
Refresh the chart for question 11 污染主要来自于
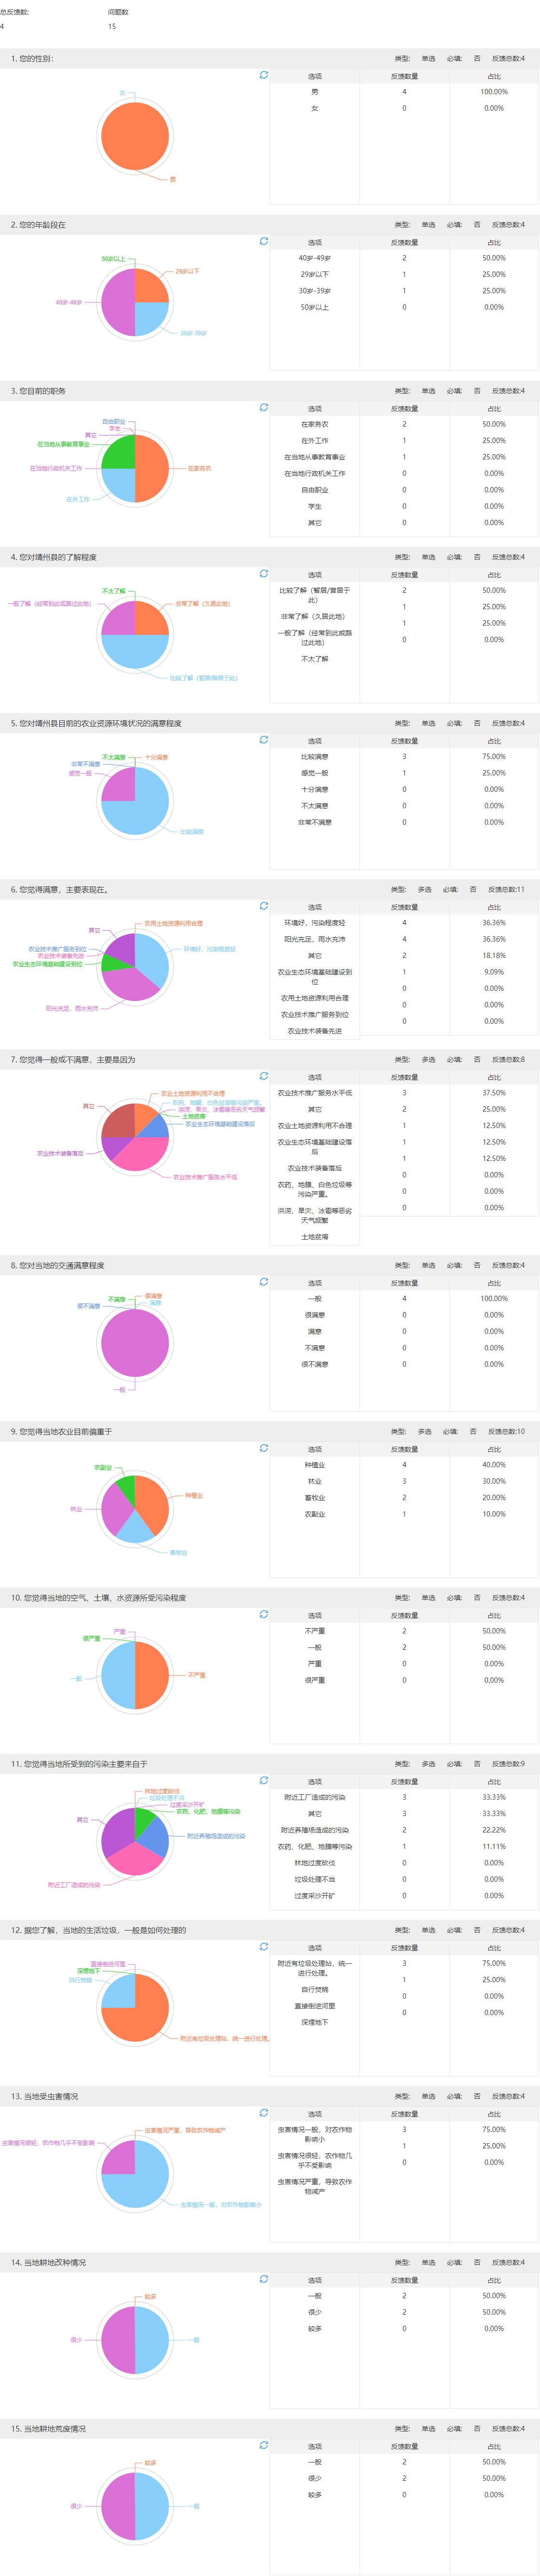point(263,1779)
